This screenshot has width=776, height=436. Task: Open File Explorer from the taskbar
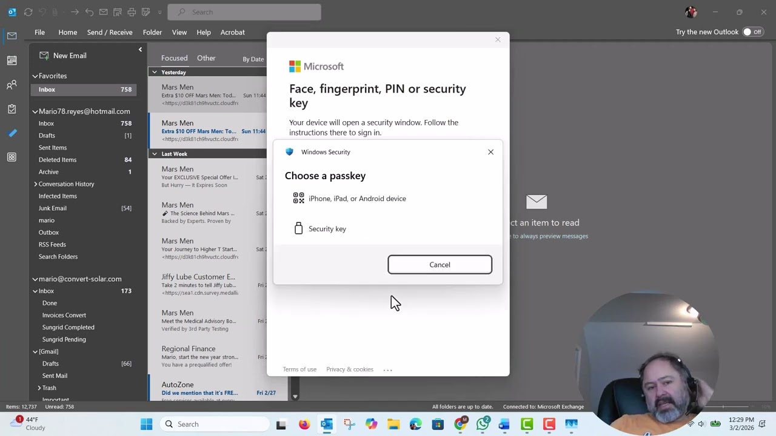pos(393,424)
